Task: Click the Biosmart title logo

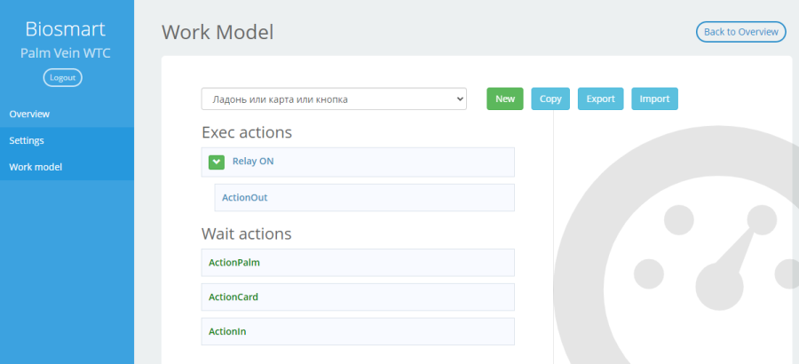Action: tap(65, 29)
